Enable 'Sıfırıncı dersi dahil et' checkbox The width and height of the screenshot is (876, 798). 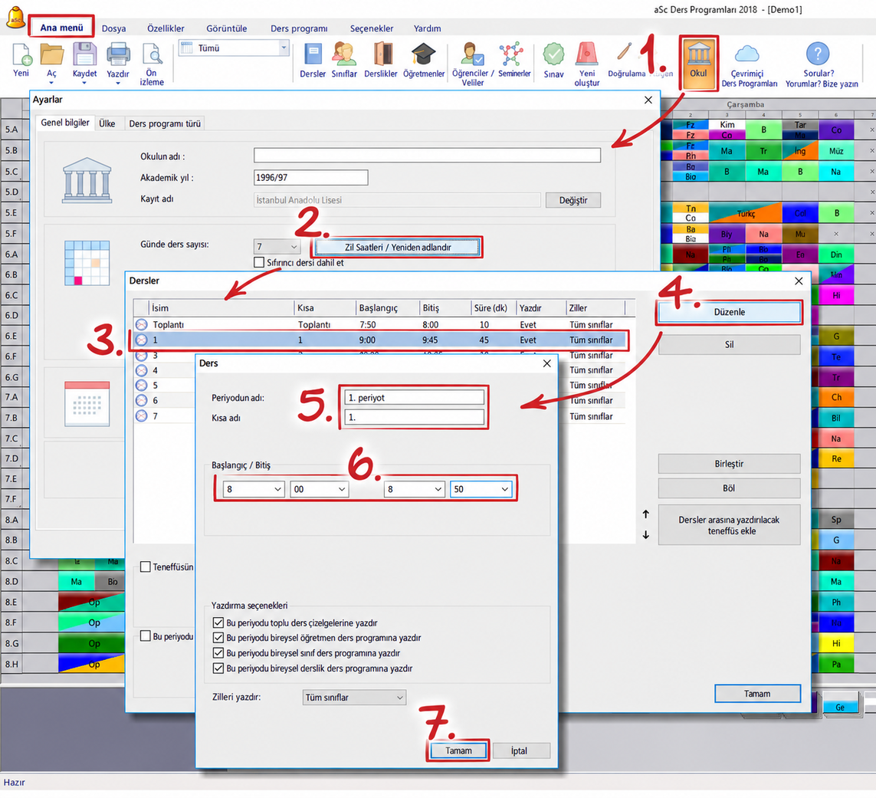[x=259, y=262]
